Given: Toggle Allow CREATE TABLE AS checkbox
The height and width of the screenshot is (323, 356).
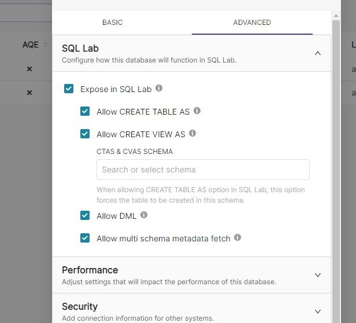Looking at the screenshot, I should pos(85,111).
